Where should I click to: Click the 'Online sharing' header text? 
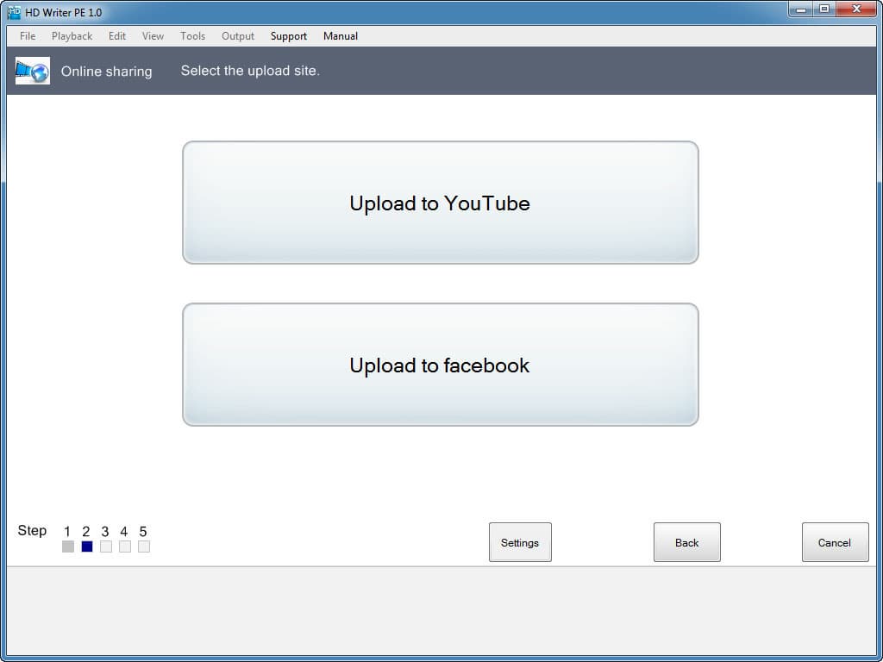(106, 72)
